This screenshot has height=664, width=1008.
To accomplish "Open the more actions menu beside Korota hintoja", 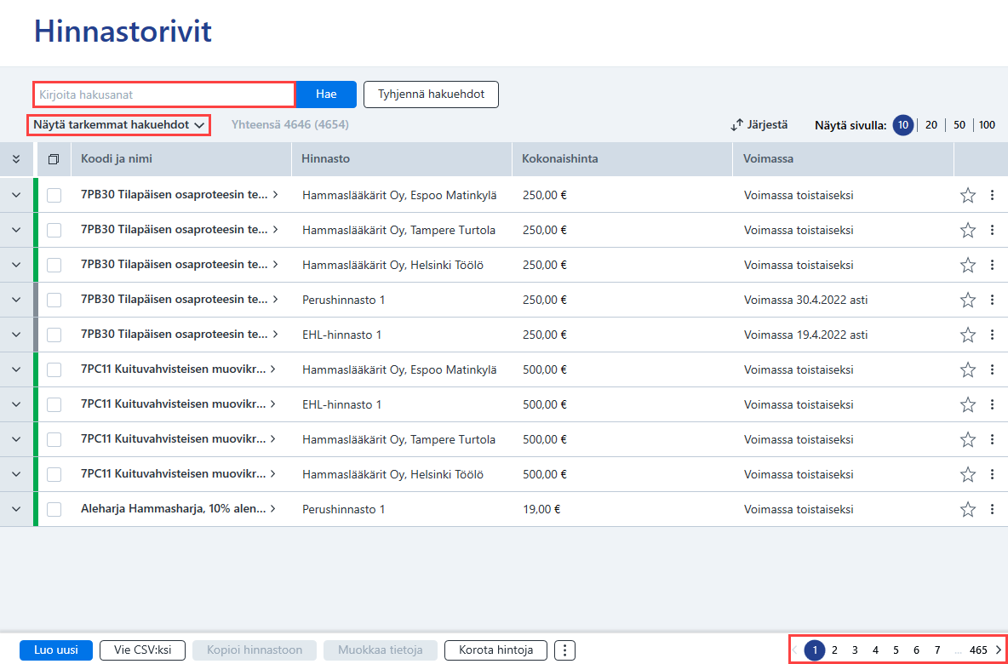I will tap(564, 650).
